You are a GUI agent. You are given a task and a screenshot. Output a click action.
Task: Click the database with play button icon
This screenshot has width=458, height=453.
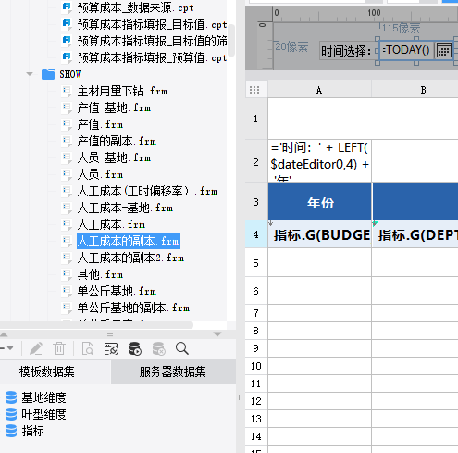point(135,348)
